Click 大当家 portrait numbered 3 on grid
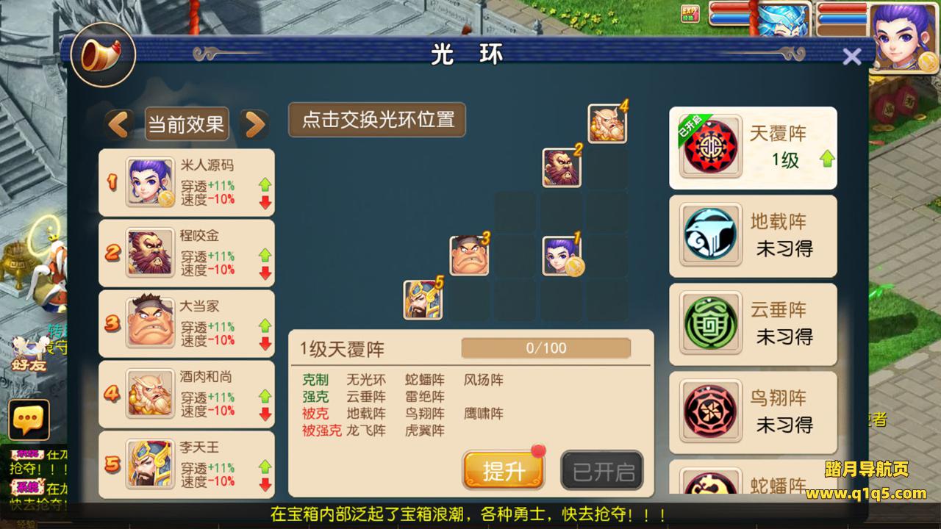 (x=469, y=256)
